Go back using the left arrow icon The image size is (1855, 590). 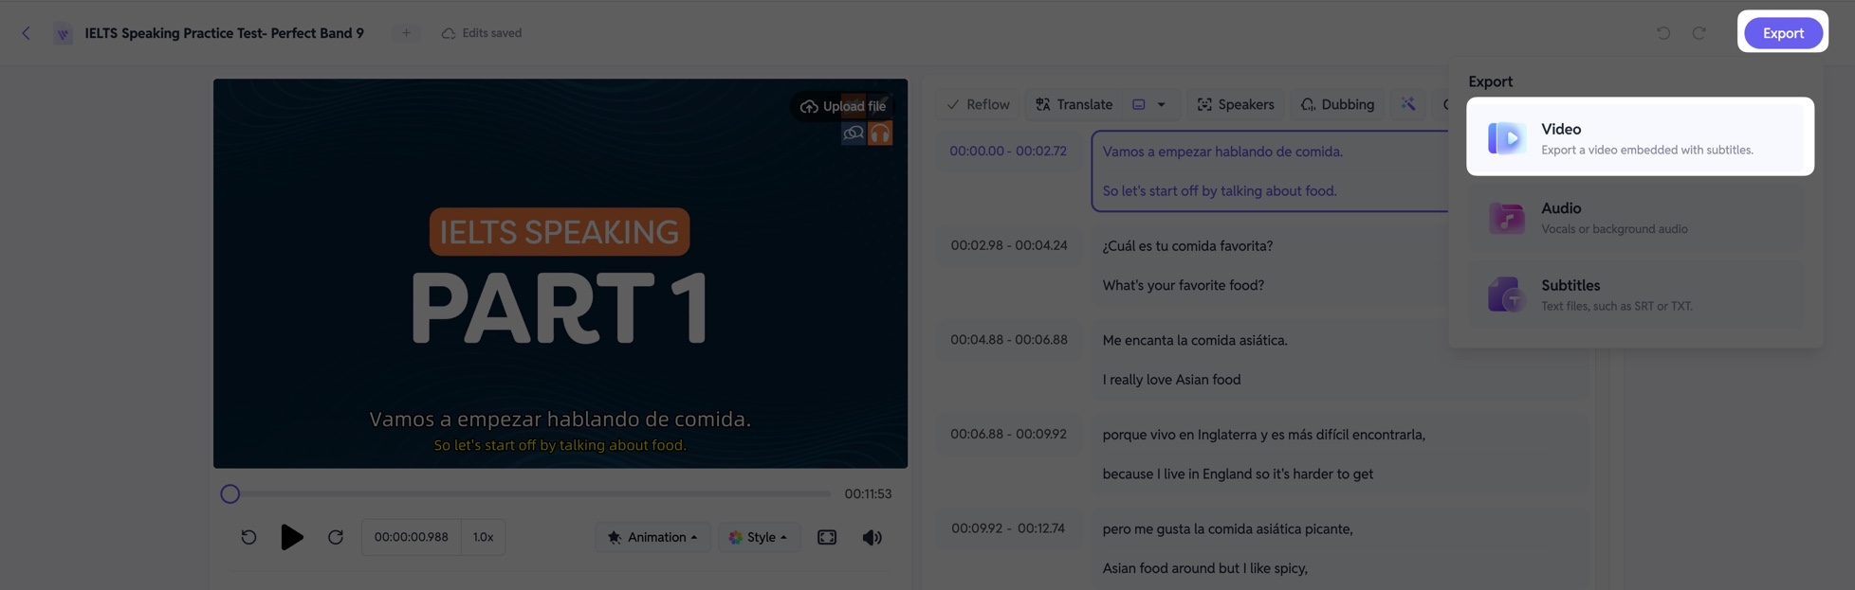coord(26,33)
